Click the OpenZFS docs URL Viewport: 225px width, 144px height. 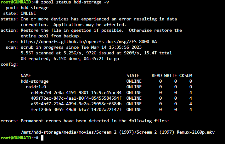pyautogui.click(x=89, y=42)
